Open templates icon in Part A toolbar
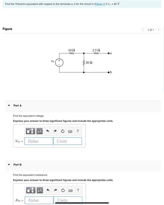 point(30,131)
